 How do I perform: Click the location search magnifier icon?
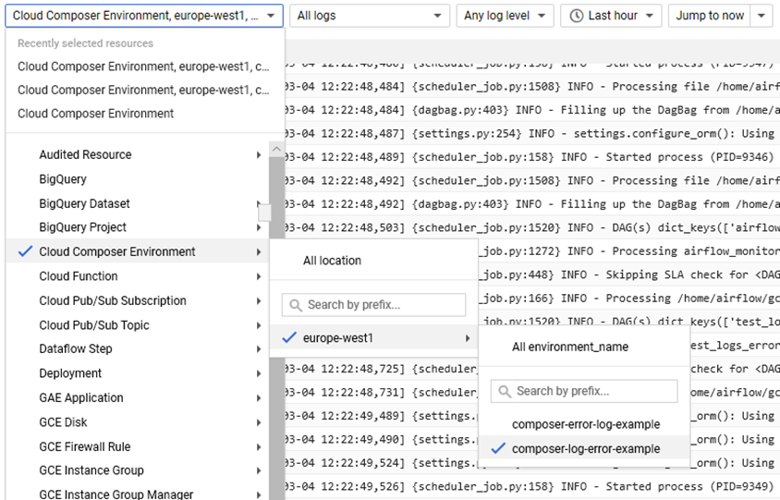296,305
